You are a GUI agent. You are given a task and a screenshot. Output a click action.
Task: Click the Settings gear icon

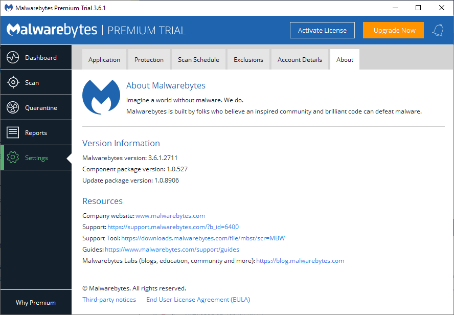[x=13, y=158]
